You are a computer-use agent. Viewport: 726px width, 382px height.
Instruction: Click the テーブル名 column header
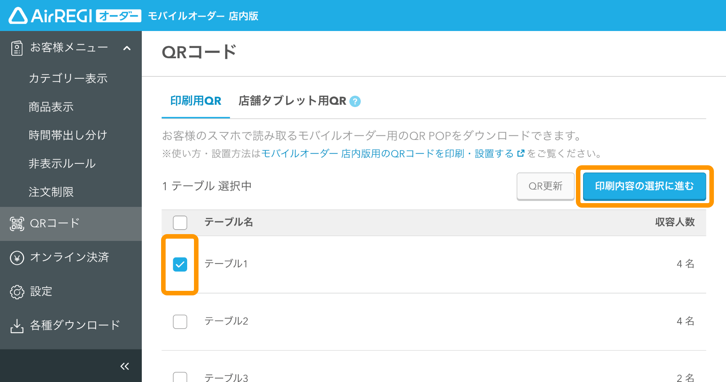click(x=229, y=222)
